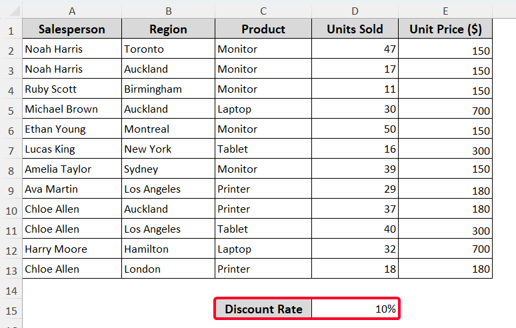
Task: Select the column A header
Action: click(x=72, y=10)
